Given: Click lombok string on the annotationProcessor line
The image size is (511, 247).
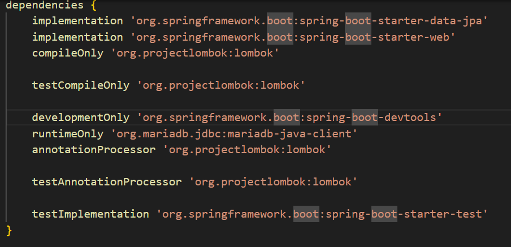Looking at the screenshot, I should pos(247,150).
